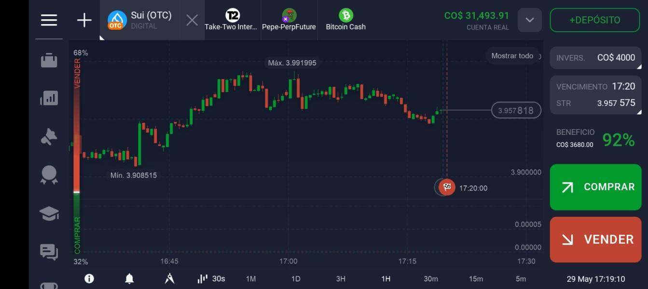Switch to Bitcoin Cash asset tab

click(x=345, y=20)
